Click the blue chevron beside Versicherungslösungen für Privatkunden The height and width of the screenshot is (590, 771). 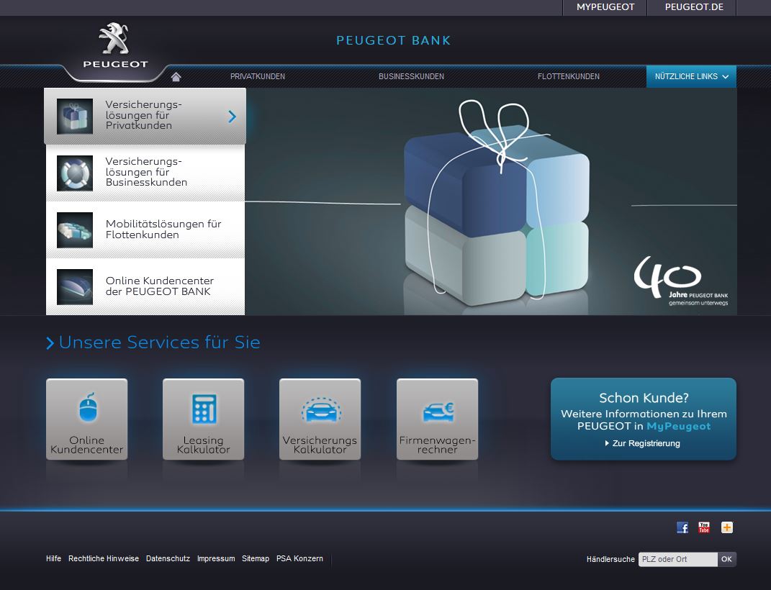click(x=232, y=117)
